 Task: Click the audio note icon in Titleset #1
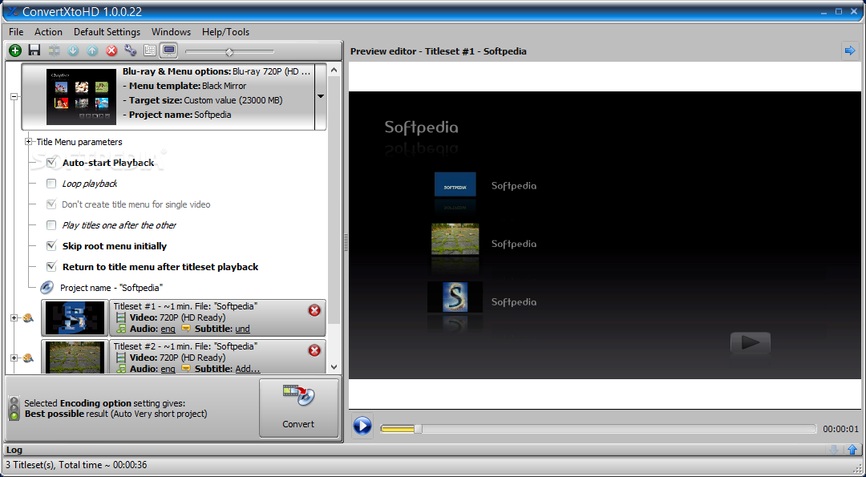[121, 329]
